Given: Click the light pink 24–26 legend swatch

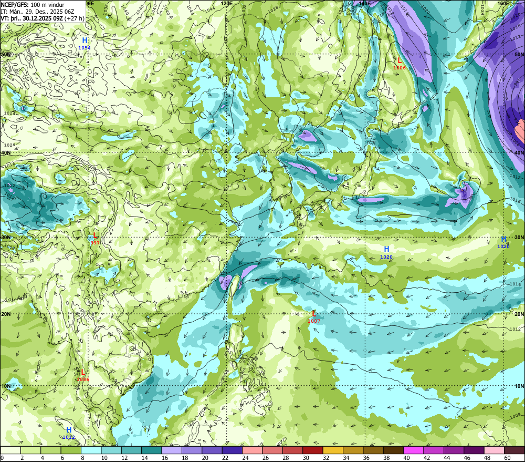Looking at the screenshot, I should pyautogui.click(x=252, y=450).
